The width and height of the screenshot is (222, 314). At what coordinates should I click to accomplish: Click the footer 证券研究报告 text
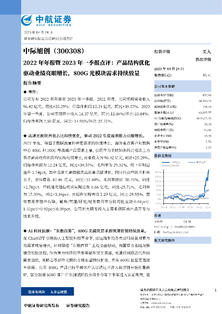[78, 306]
